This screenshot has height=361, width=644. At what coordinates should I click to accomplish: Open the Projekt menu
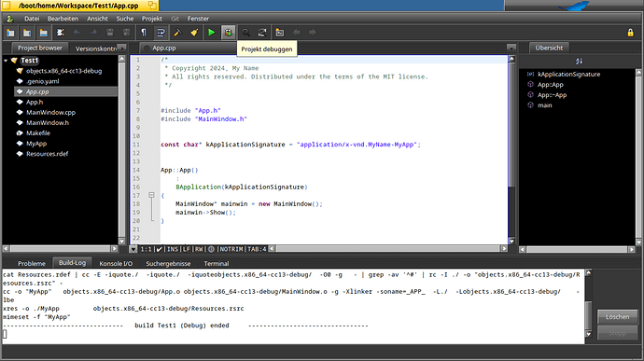click(x=151, y=19)
